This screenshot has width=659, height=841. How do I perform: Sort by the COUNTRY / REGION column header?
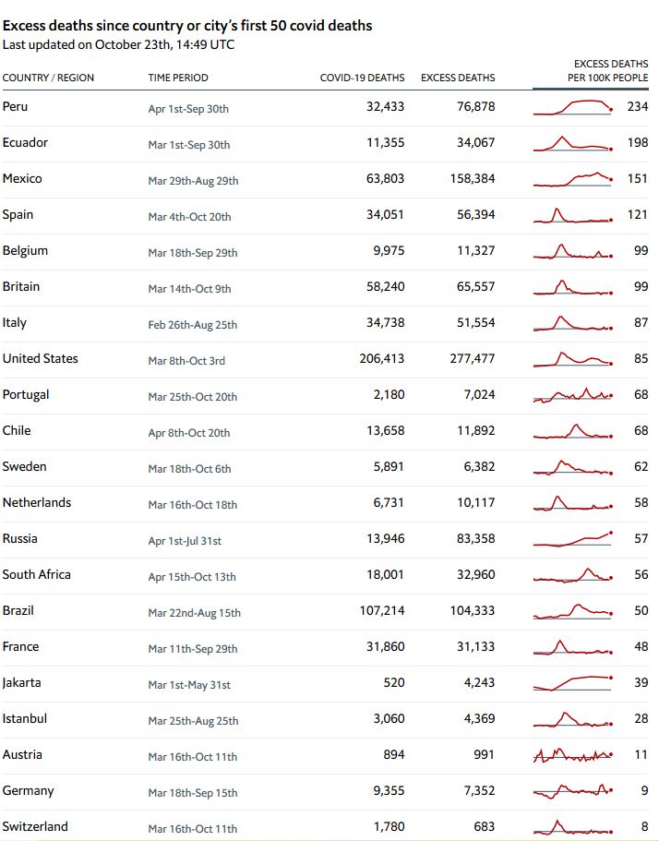48,78
